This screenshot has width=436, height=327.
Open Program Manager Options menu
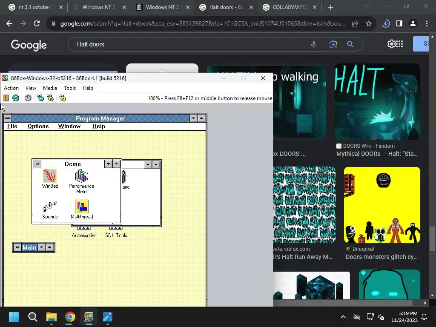pyautogui.click(x=38, y=126)
